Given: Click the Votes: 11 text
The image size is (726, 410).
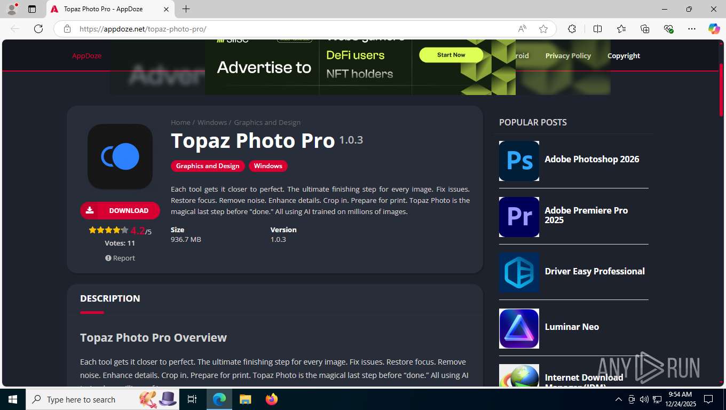Looking at the screenshot, I should pyautogui.click(x=120, y=243).
